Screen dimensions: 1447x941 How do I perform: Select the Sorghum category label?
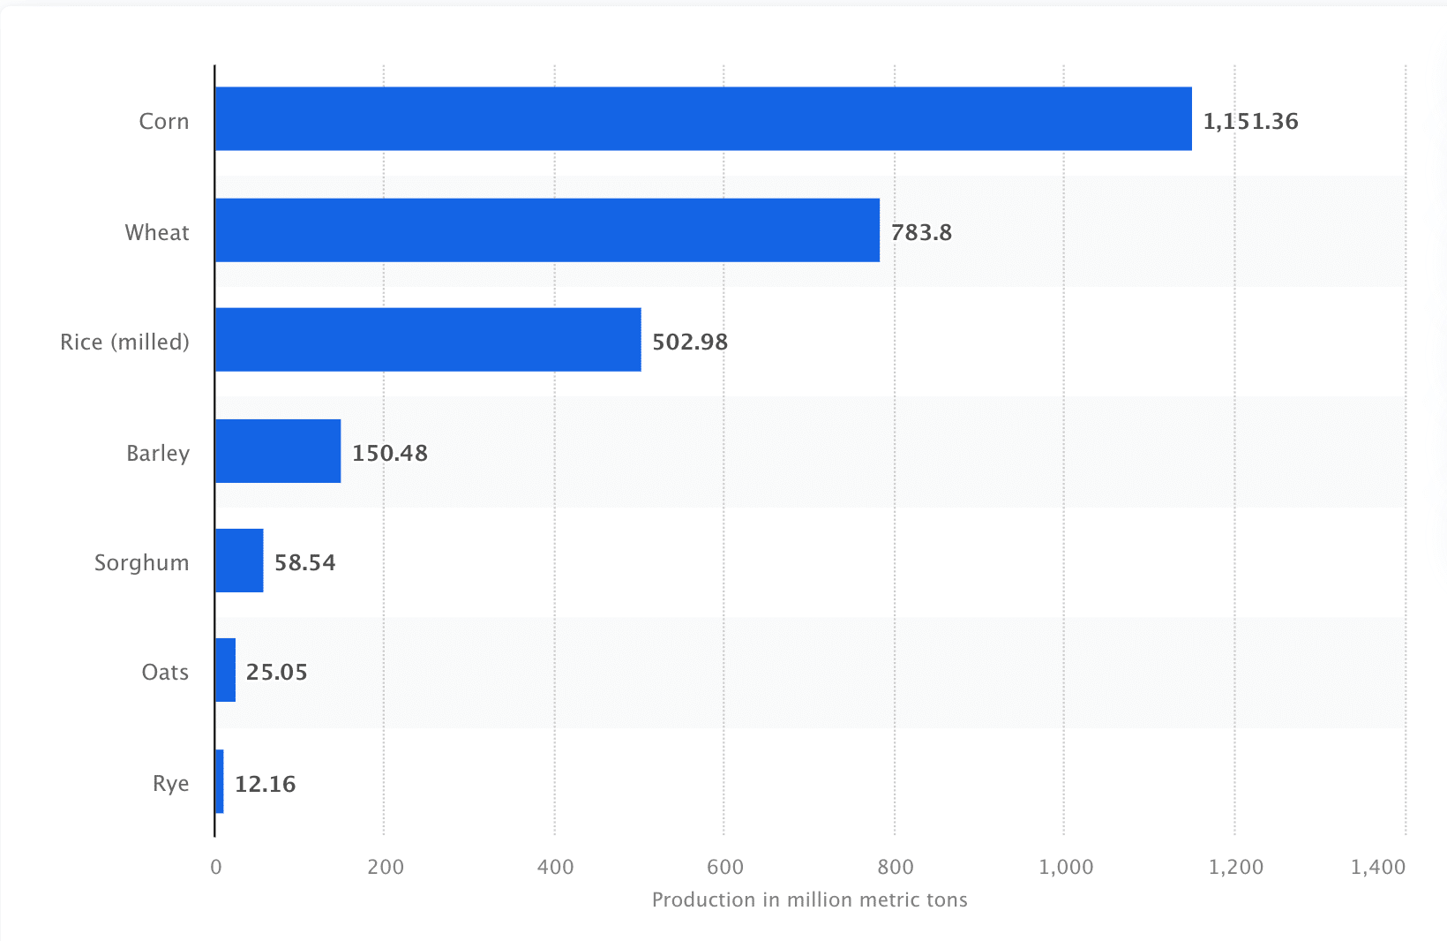141,563
